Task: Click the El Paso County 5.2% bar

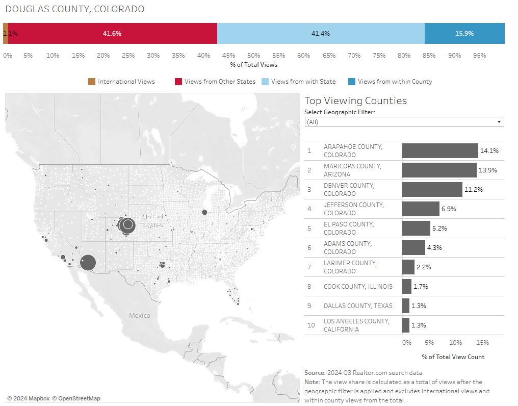Action: click(416, 229)
